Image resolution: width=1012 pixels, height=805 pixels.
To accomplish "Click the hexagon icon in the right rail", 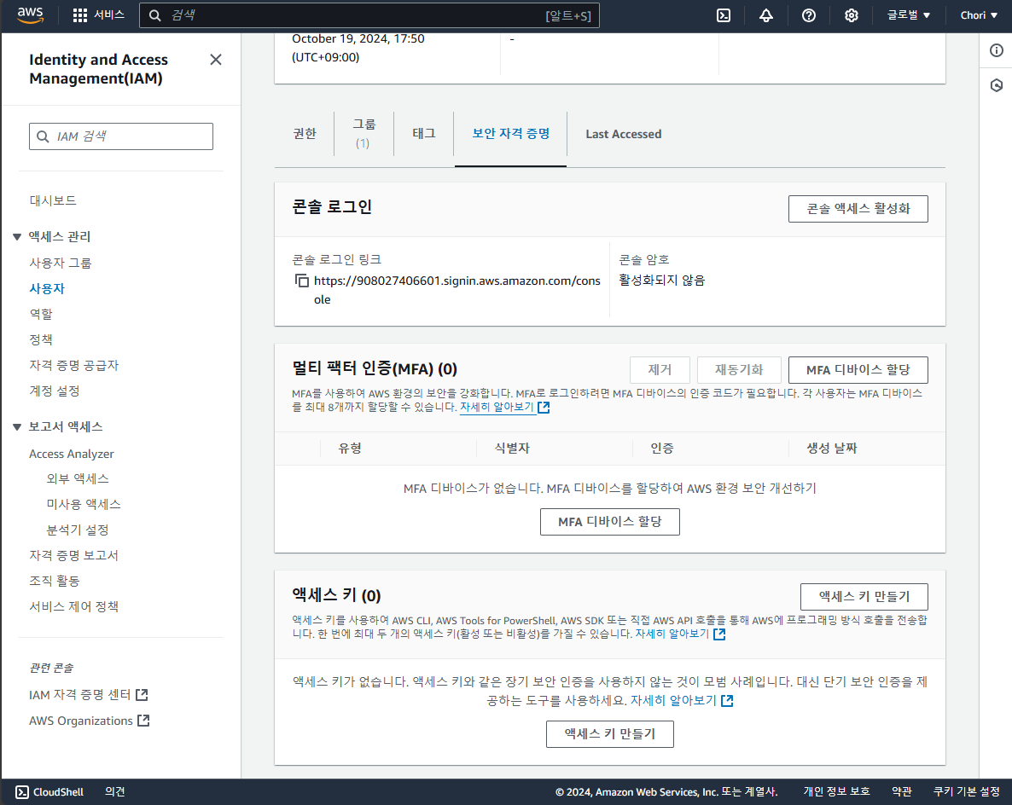I will click(x=997, y=85).
